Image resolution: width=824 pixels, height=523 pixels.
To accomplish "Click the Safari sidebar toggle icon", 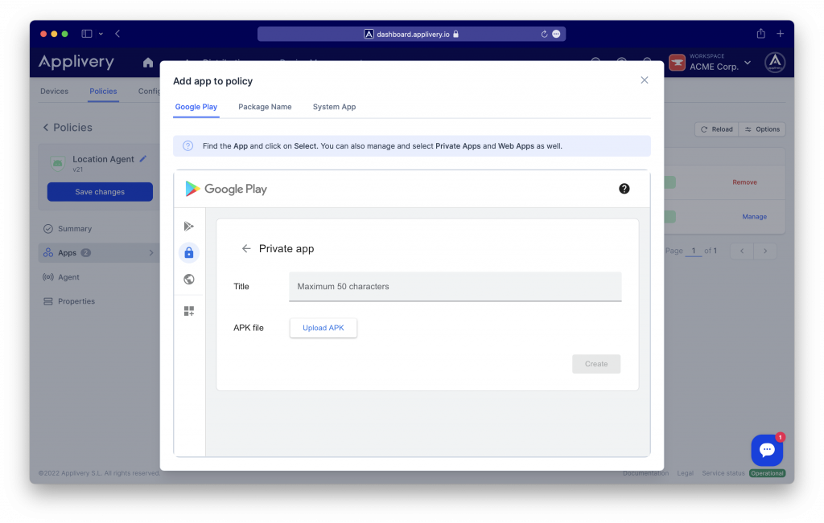I will tap(87, 34).
